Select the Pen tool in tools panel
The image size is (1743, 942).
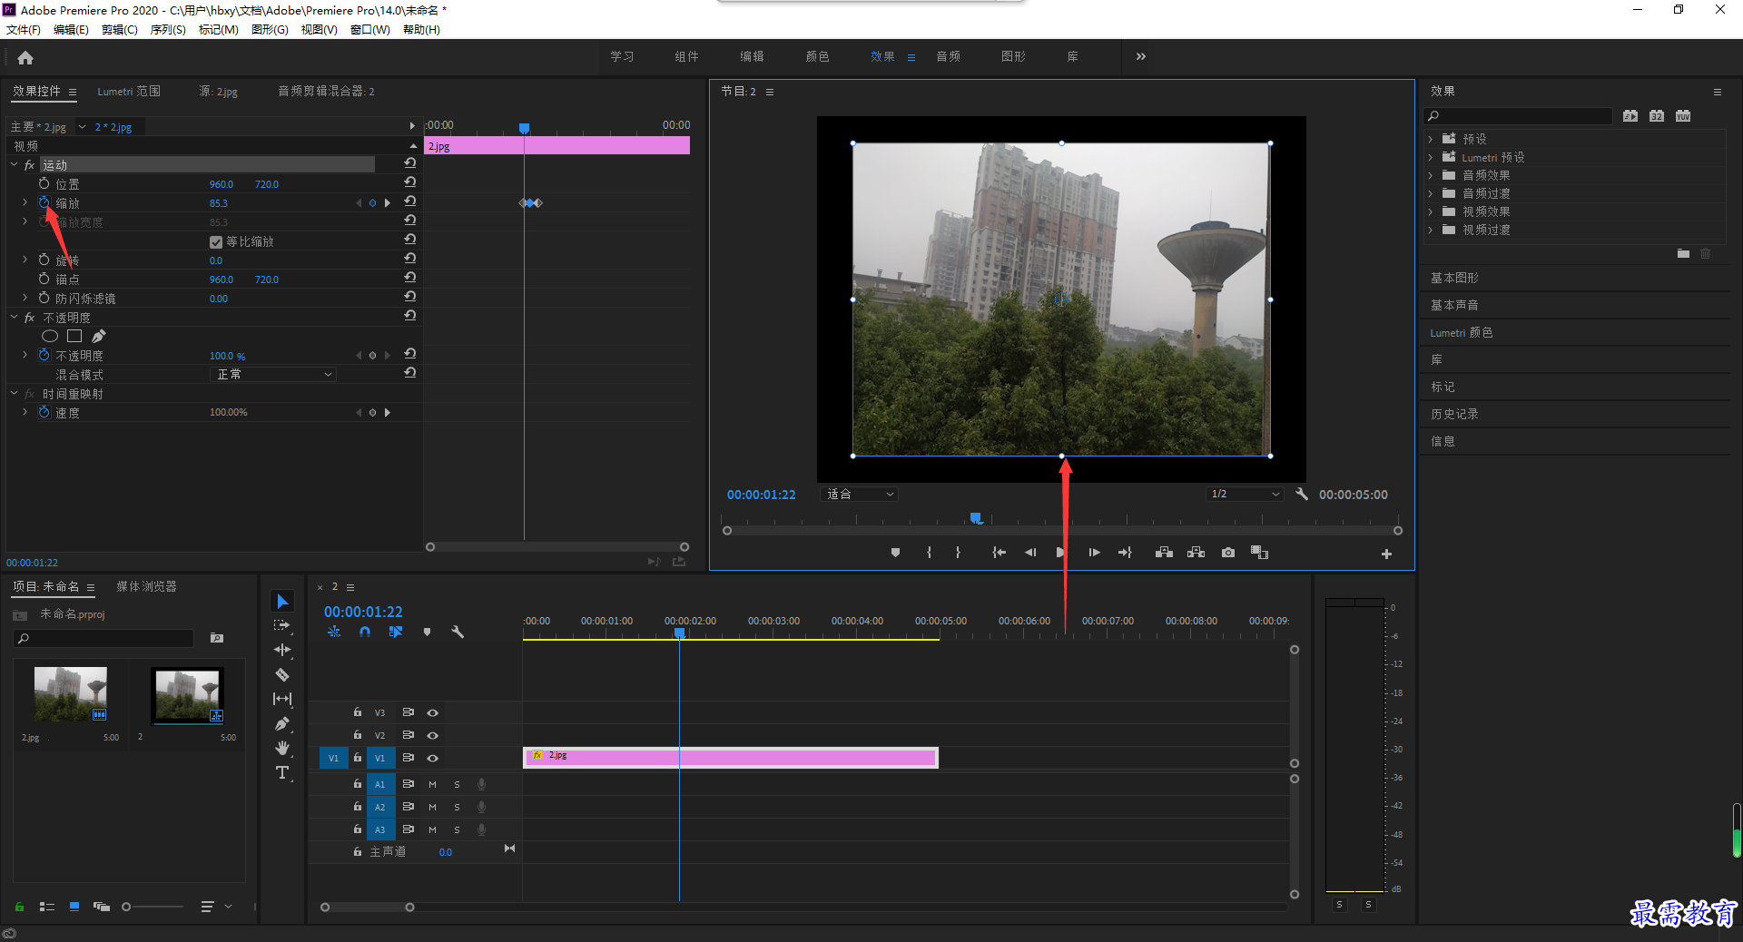(x=282, y=723)
